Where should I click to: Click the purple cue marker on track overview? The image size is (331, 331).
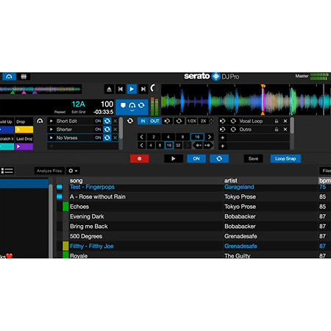(35, 93)
